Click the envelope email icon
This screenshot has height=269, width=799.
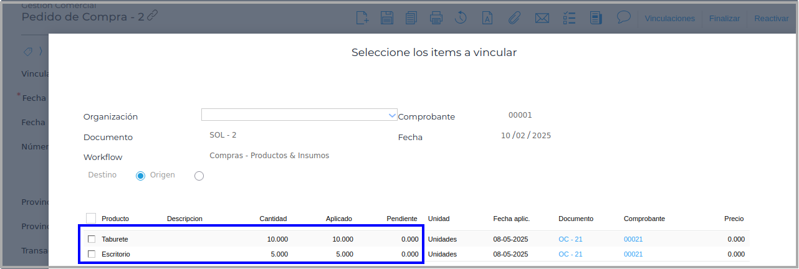coord(542,18)
